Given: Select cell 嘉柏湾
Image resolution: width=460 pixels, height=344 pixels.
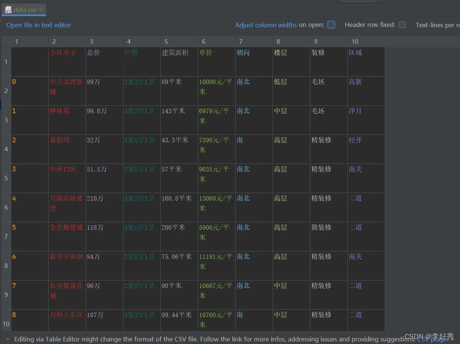Looking at the screenshot, I should [67, 149].
